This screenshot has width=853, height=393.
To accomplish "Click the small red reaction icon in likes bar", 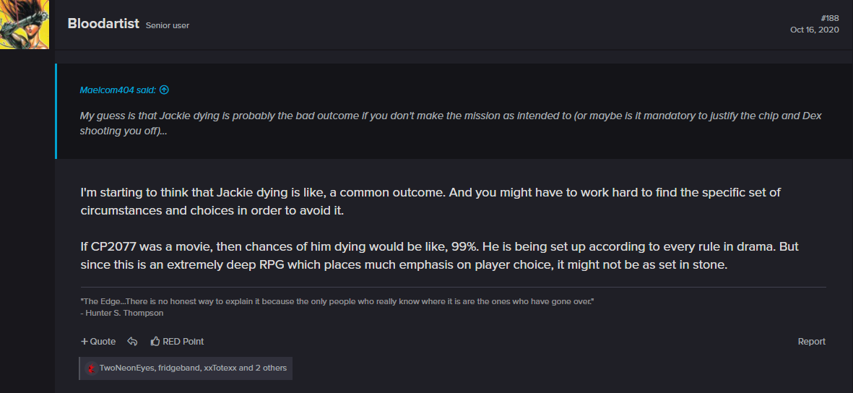I will coord(92,368).
